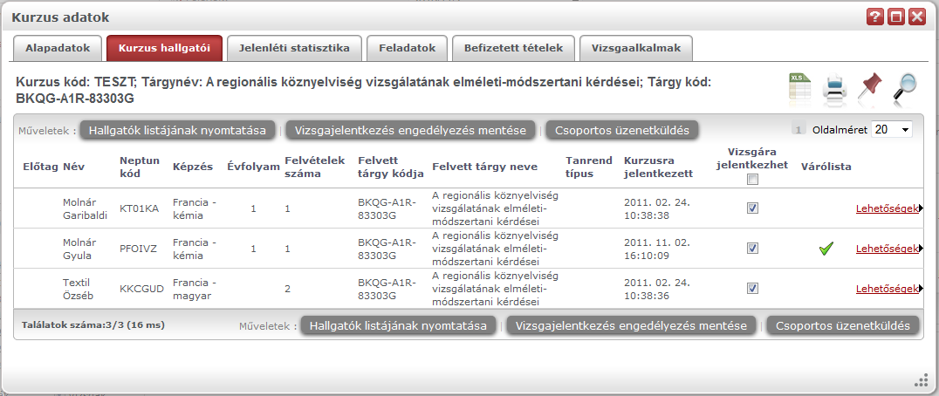Uncheck exam permission for Textil Özséb
Viewport: 939px width, 396px height.
pyautogui.click(x=753, y=289)
